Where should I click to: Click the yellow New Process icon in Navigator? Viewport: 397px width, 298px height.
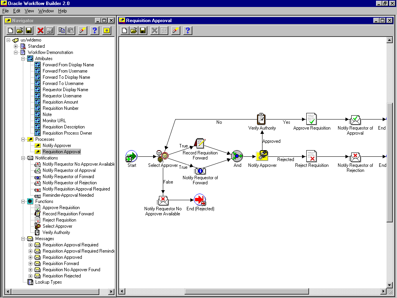(x=107, y=31)
